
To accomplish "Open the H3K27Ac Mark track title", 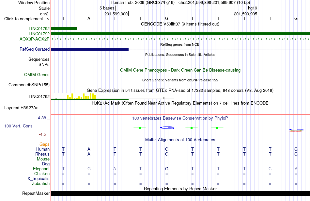I will (x=180, y=103).
